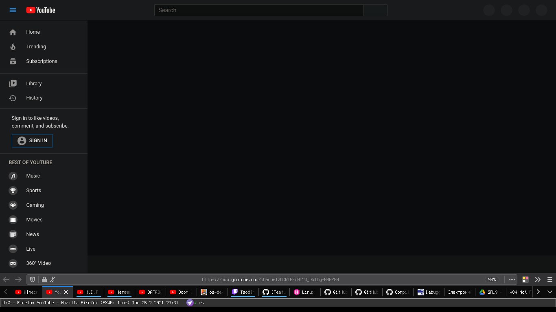Switch to the Minecr YouTube tab

tap(26, 292)
